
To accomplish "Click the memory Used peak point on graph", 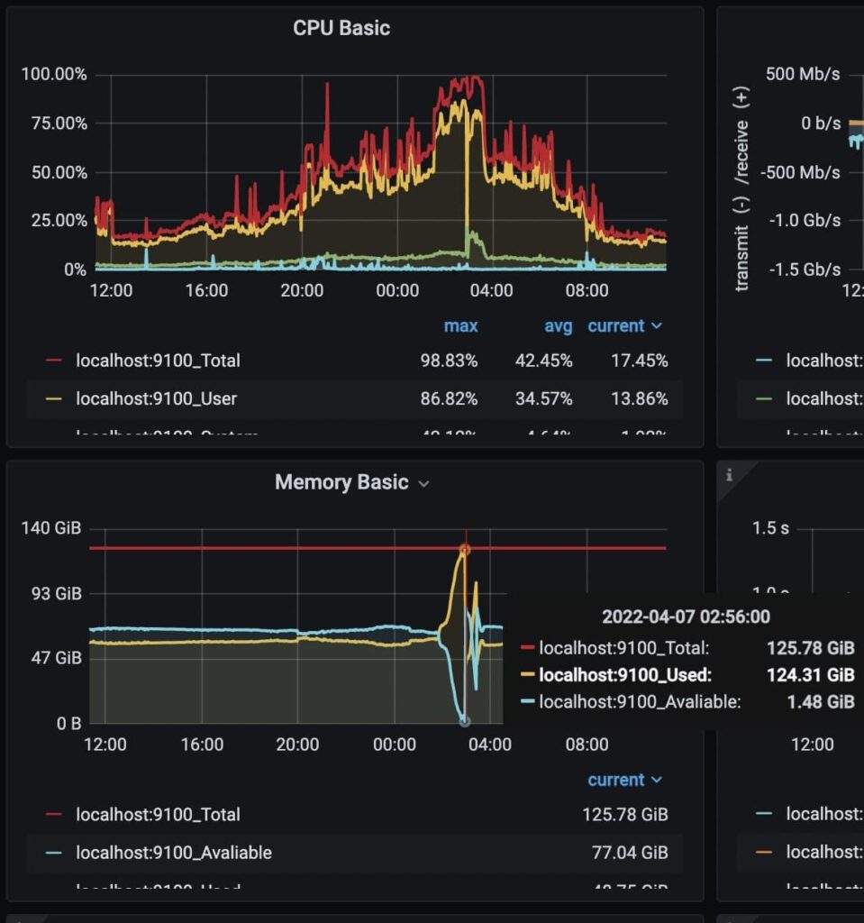I will point(465,550).
